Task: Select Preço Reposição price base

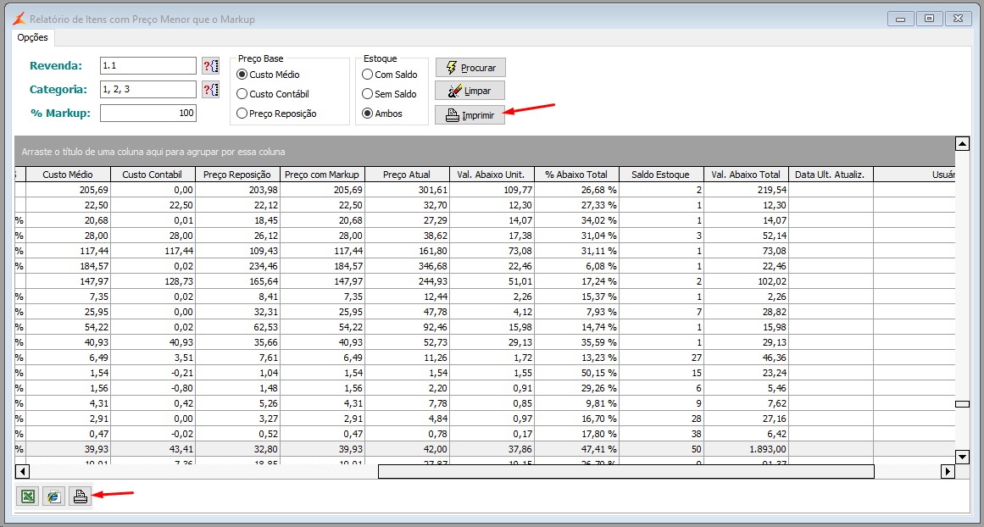Action: tap(276, 114)
